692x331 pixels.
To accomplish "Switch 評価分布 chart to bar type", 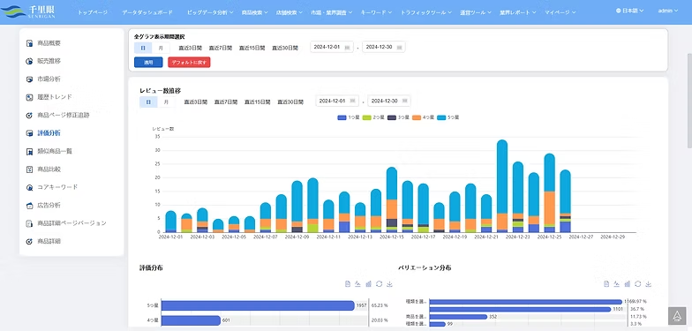I will point(369,284).
